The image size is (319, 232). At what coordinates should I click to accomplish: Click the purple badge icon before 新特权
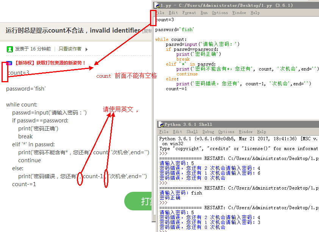[9, 63]
